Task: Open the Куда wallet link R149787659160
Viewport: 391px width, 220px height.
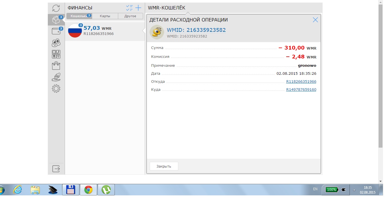Action: (301, 90)
